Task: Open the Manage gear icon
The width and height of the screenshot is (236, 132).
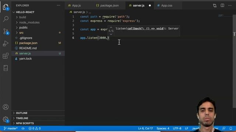Action: pos(6,120)
